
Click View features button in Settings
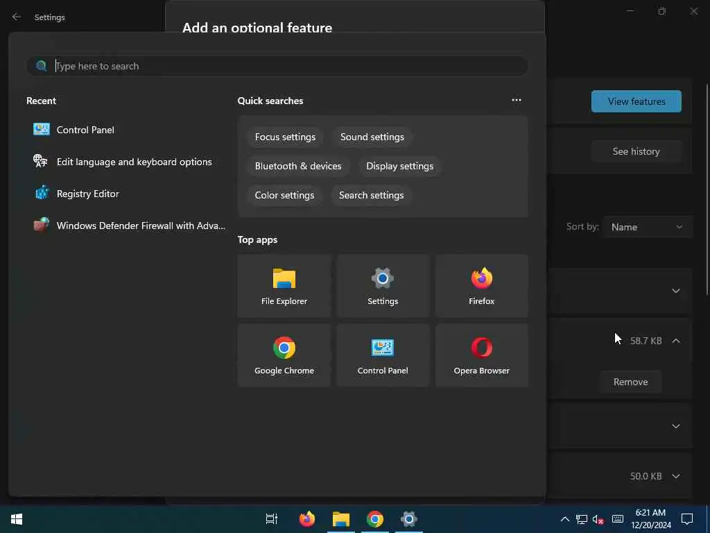637,101
